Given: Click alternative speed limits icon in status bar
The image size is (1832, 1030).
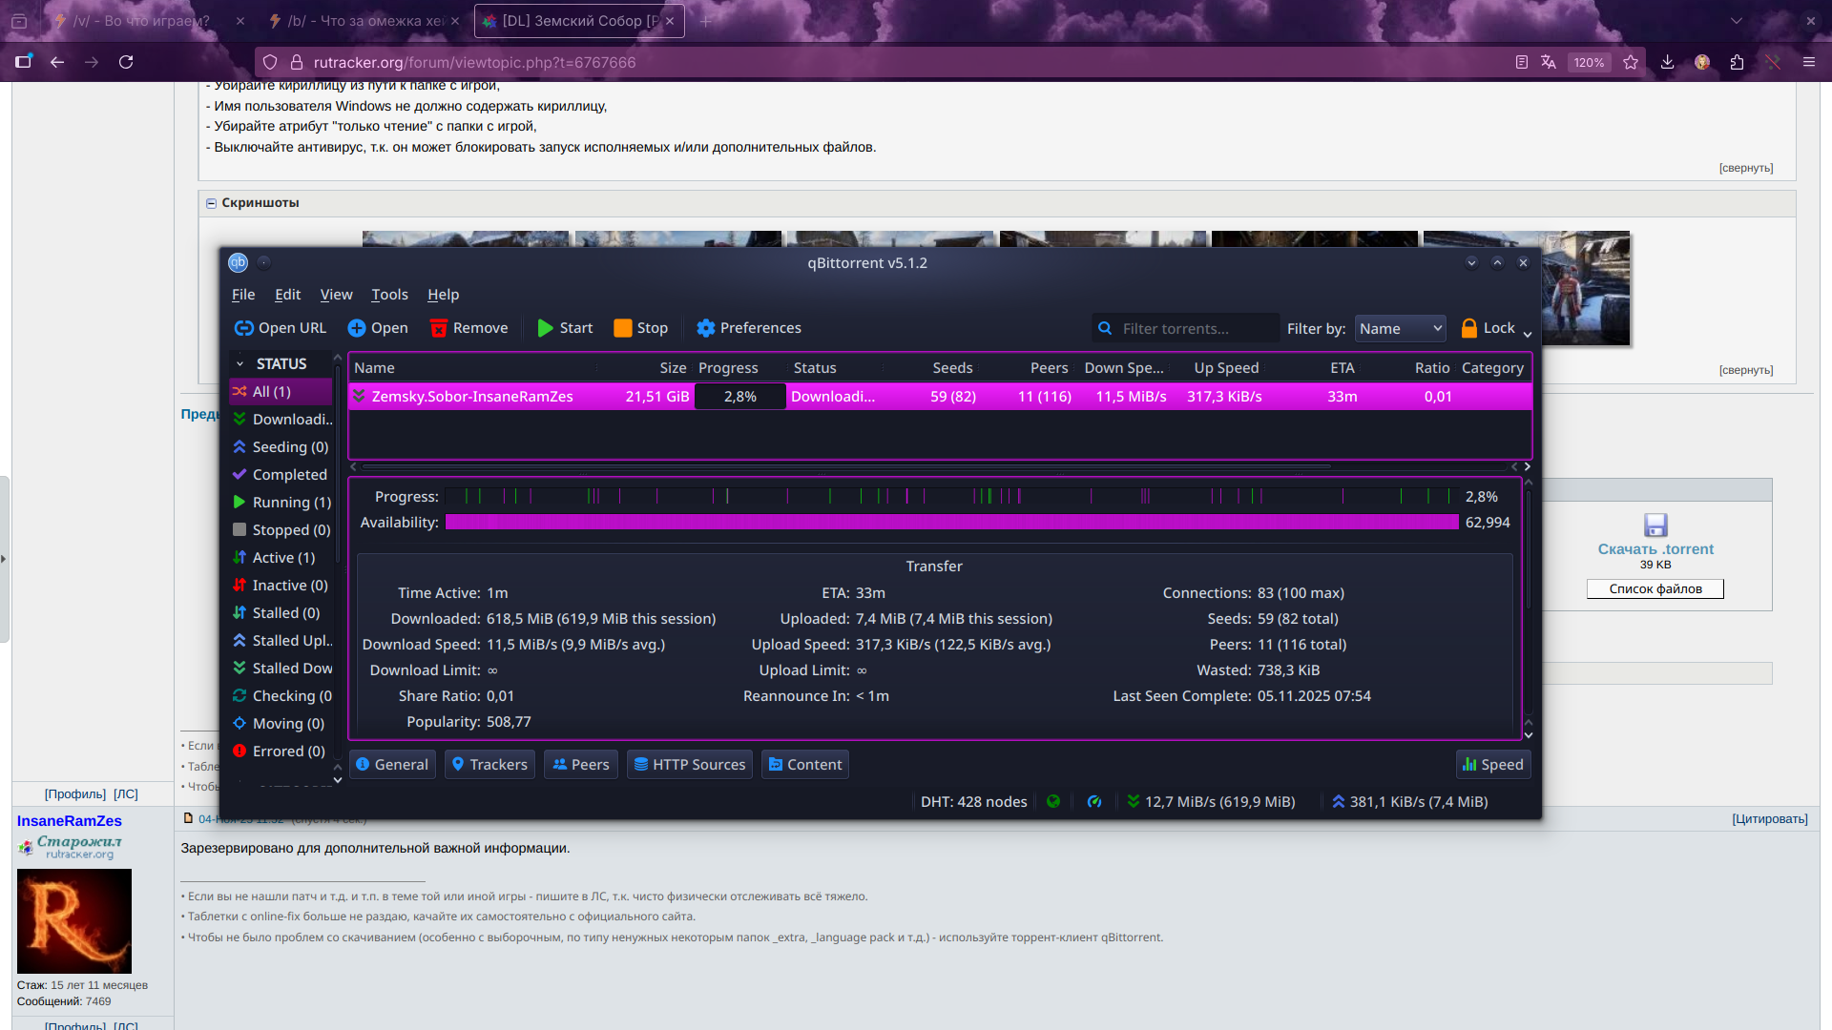Looking at the screenshot, I should pyautogui.click(x=1094, y=802).
